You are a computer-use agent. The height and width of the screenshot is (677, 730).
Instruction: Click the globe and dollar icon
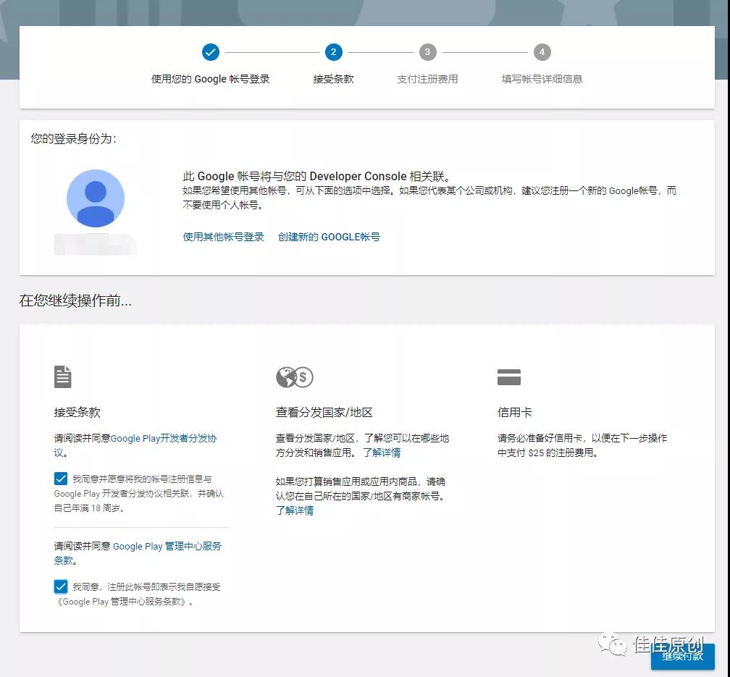tap(294, 377)
